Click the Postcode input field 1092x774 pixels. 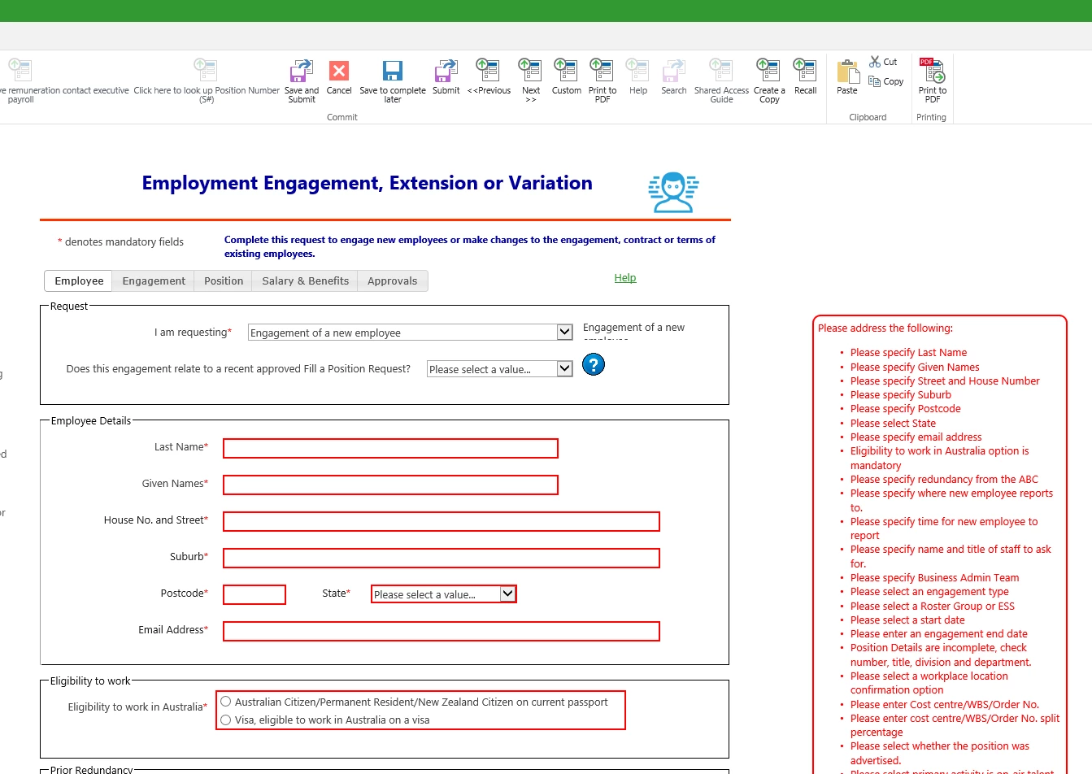point(255,594)
